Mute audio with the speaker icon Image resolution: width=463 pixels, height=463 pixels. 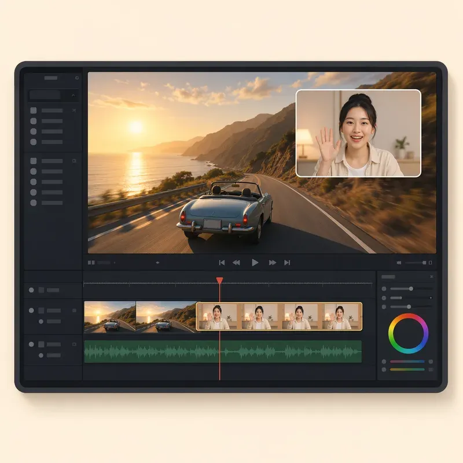tap(399, 263)
